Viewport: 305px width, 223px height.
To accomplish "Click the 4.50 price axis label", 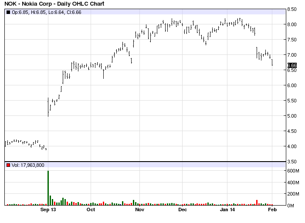I will coord(292,131).
